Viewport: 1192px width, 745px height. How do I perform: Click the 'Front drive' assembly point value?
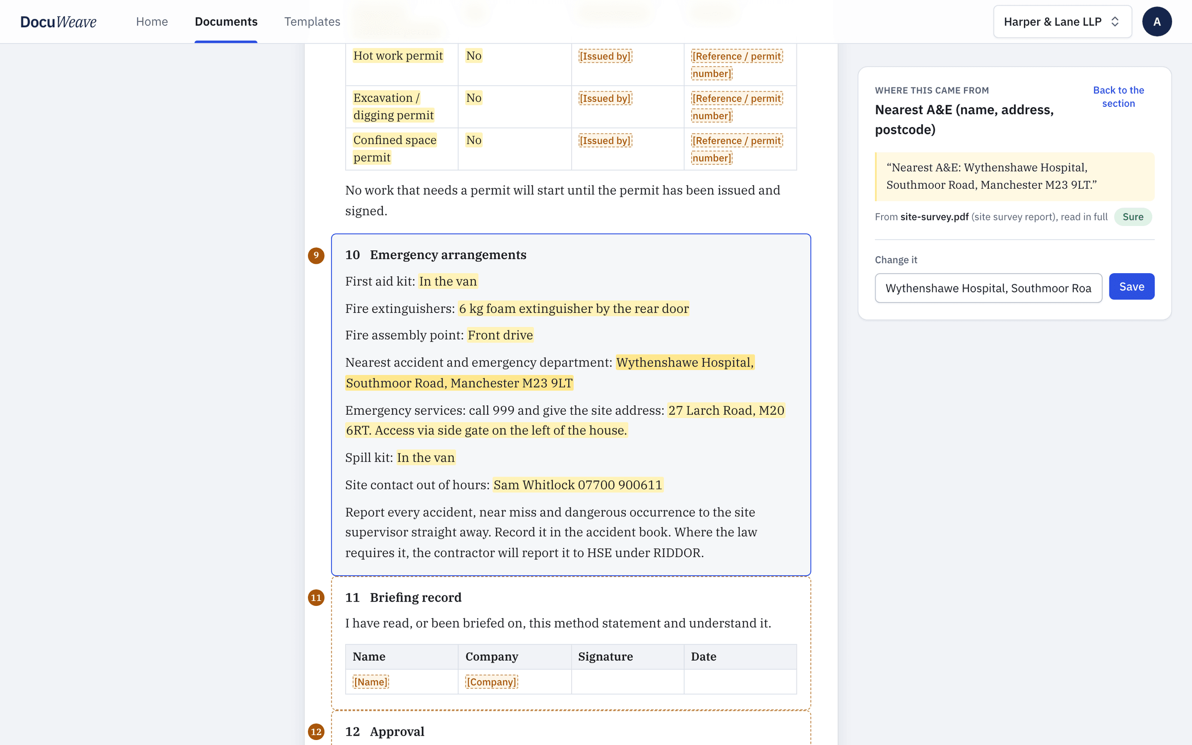tap(500, 335)
